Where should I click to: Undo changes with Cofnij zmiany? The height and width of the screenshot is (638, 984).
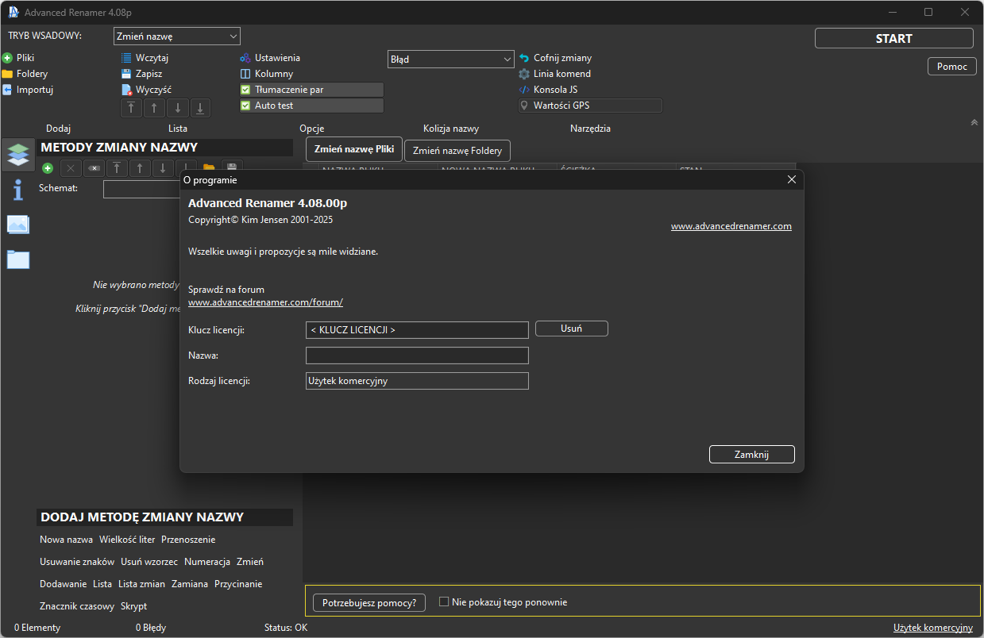(x=555, y=58)
